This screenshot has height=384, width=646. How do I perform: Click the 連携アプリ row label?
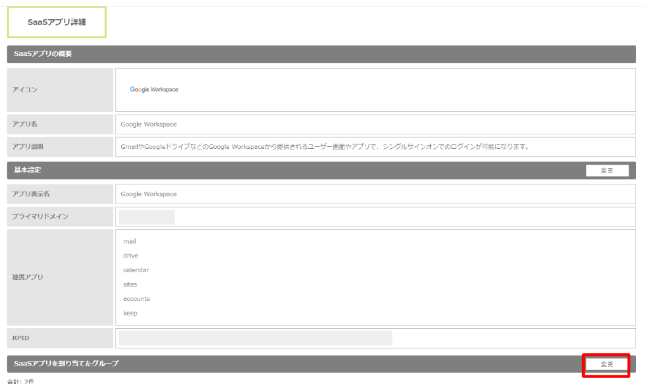(28, 277)
